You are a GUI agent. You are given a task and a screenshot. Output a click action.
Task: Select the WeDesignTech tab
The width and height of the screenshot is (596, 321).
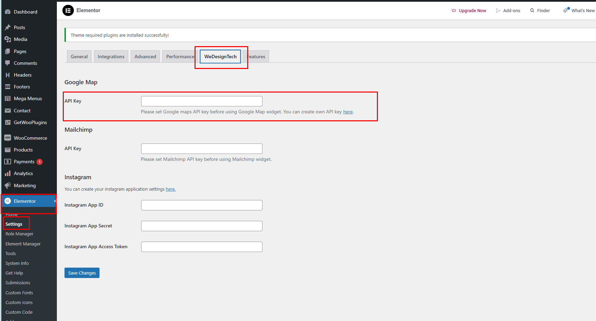pos(221,57)
